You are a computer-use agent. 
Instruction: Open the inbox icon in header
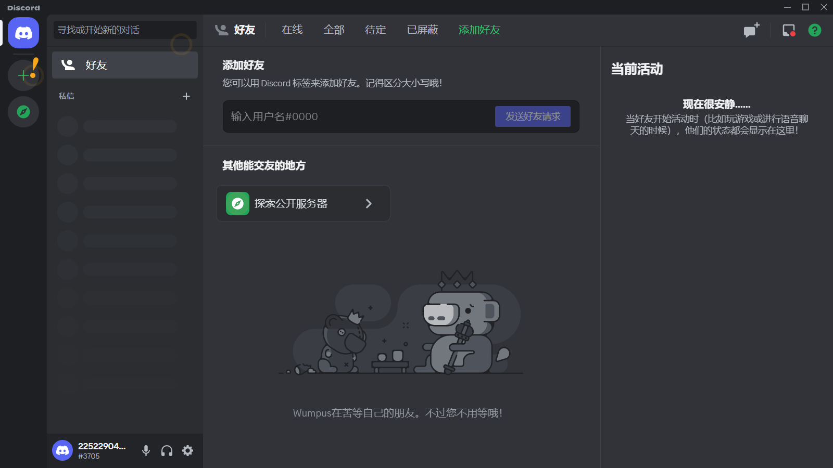789,30
